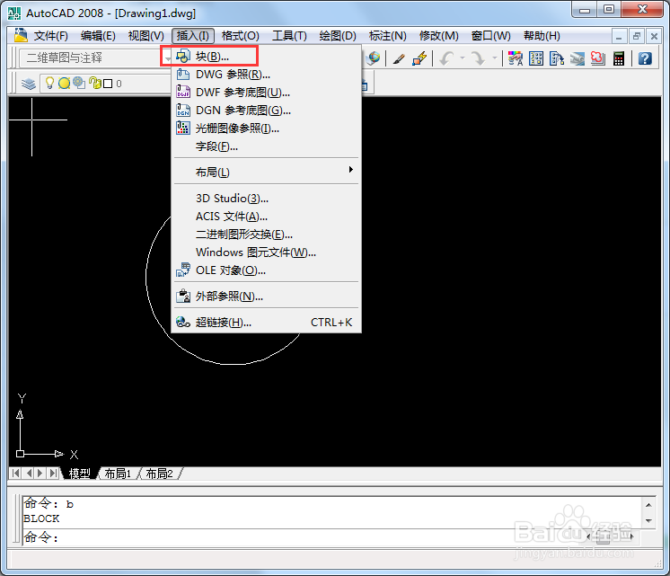
Task: Step to next layout tab arrow
Action: pyautogui.click(x=40, y=473)
